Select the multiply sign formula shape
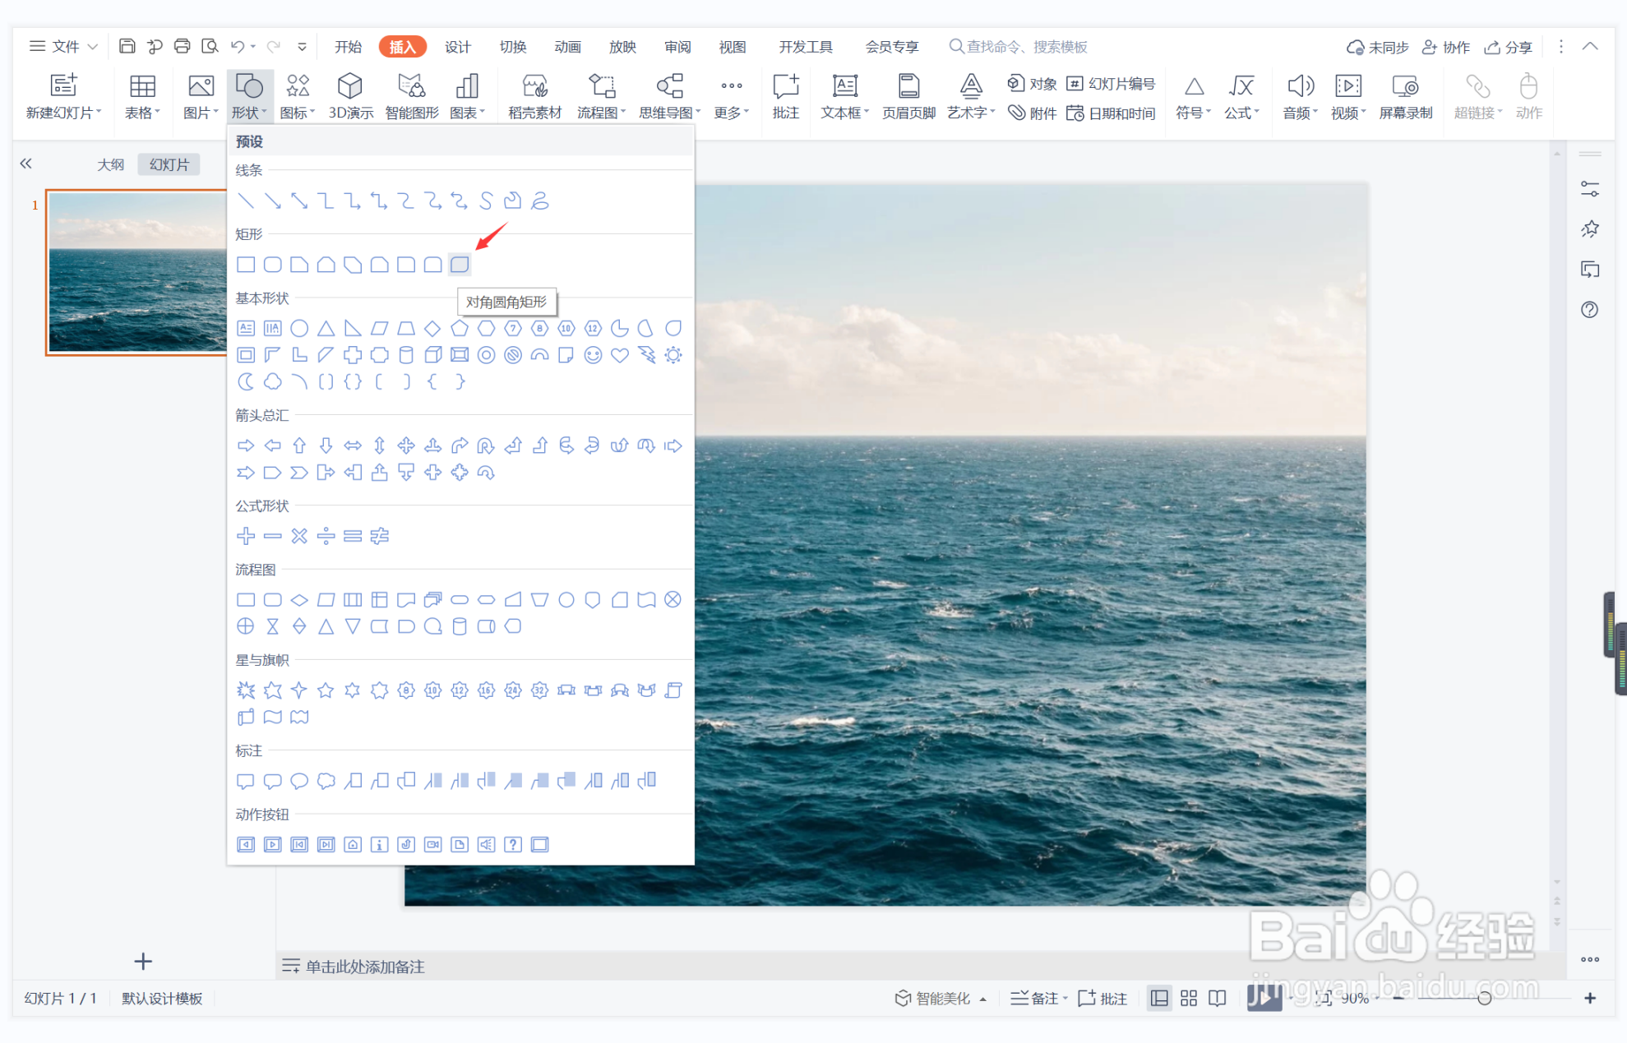The image size is (1627, 1043). [x=299, y=536]
